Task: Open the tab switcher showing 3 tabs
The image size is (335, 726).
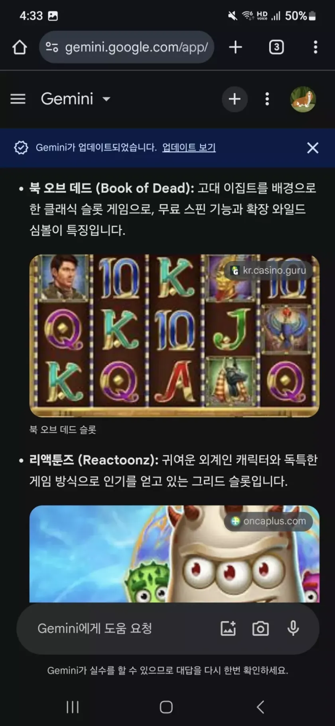Action: point(276,47)
